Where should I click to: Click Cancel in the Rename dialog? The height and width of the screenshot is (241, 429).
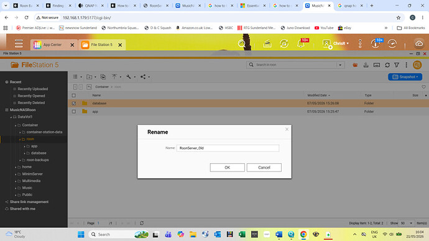tap(264, 168)
